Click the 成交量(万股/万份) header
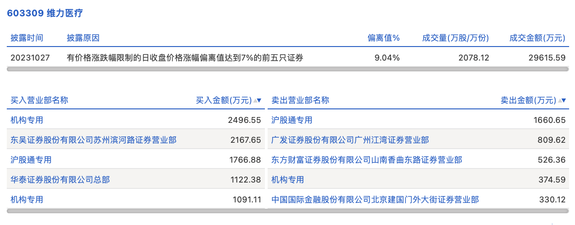Image resolution: width=575 pixels, height=225 pixels. (x=455, y=38)
